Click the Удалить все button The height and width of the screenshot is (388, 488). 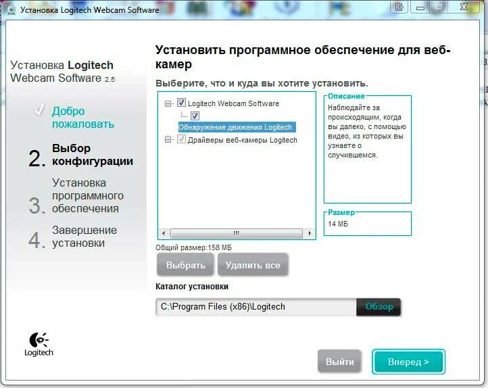click(x=253, y=265)
